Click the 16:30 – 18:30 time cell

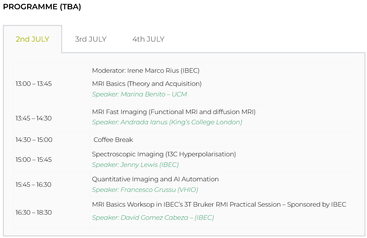(34, 212)
